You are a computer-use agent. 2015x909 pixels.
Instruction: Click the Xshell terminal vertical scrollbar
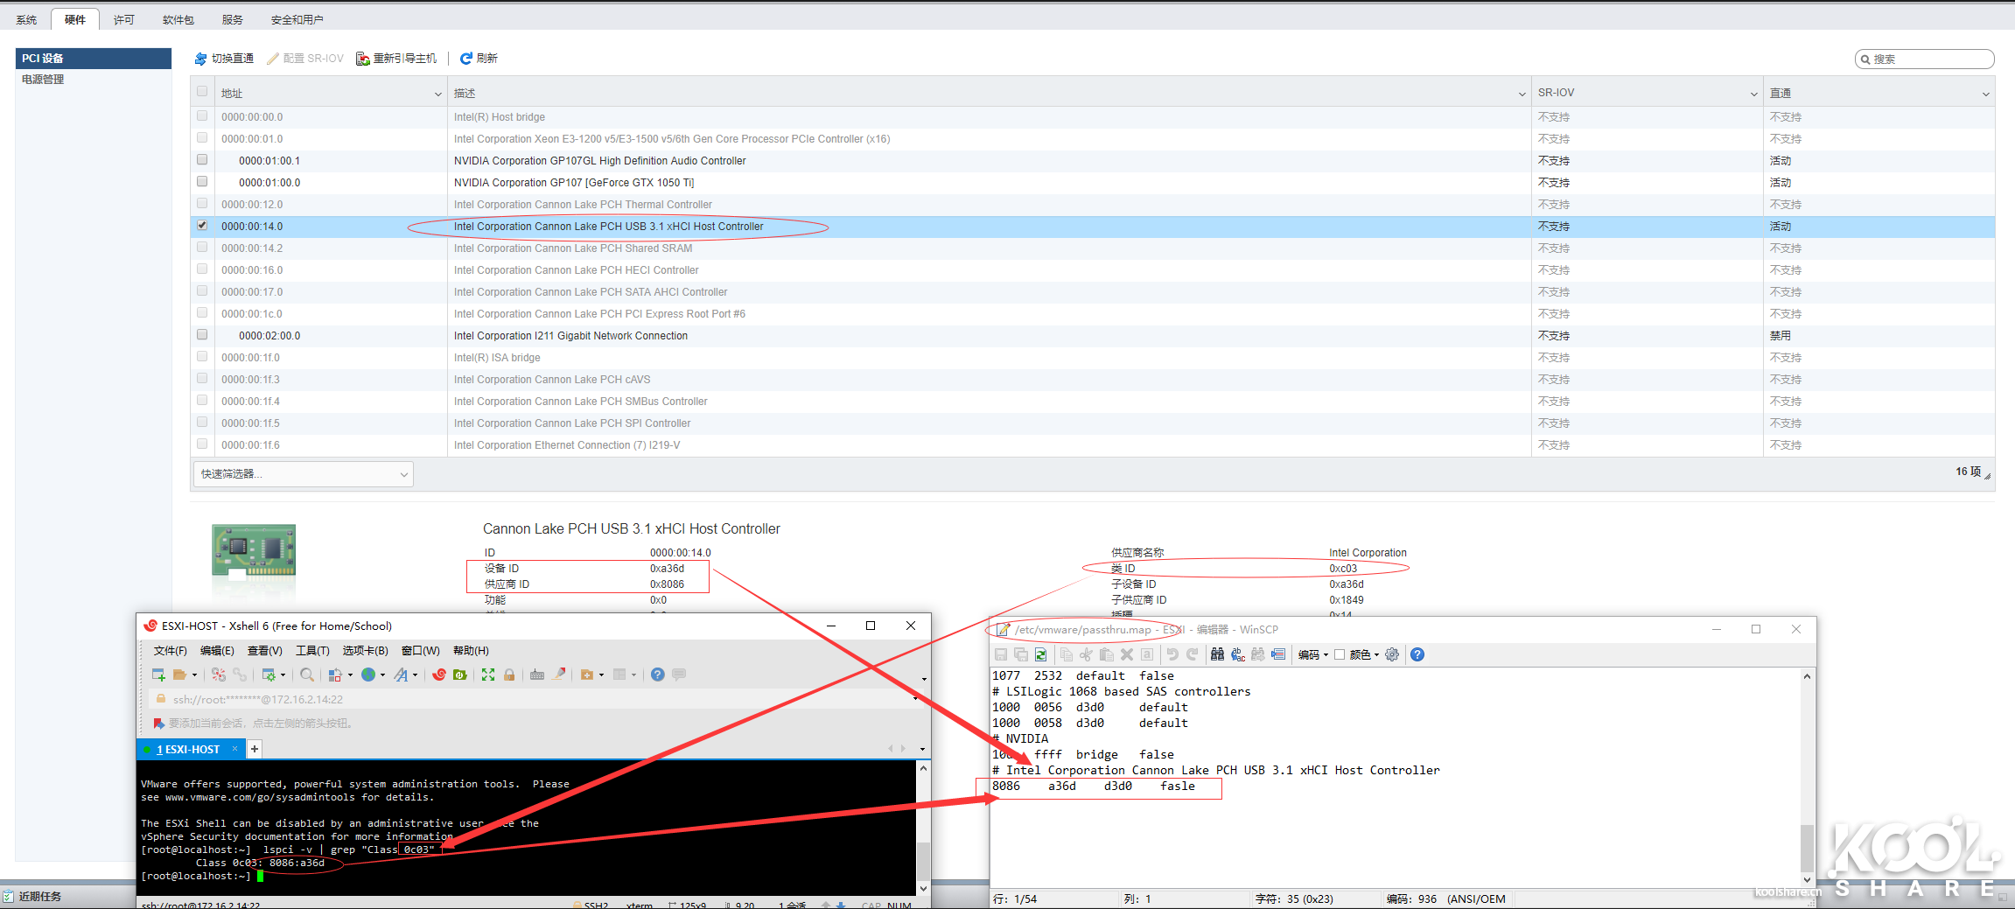coord(922,829)
